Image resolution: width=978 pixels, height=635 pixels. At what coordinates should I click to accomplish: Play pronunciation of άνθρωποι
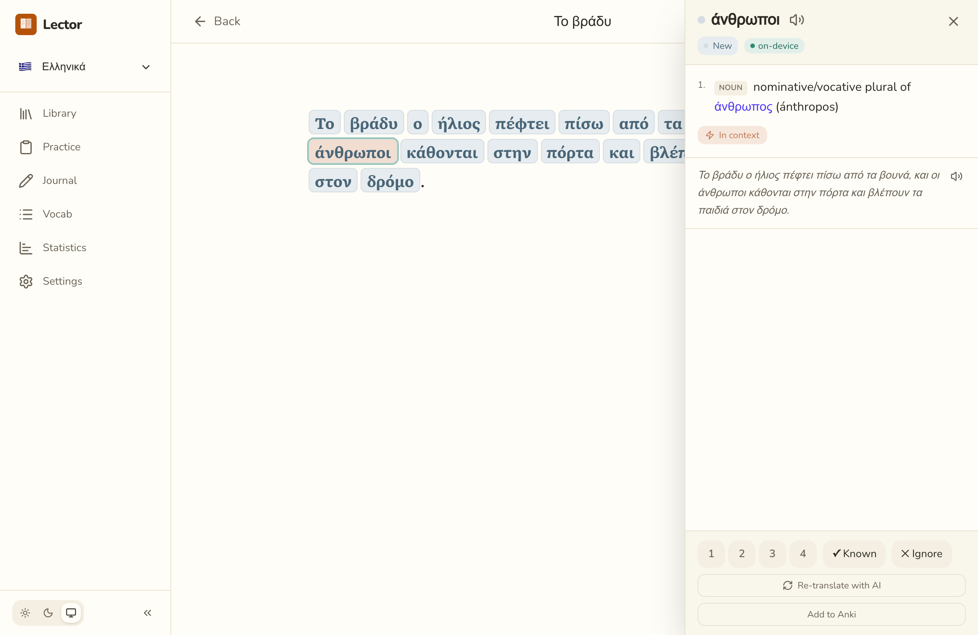pos(797,20)
